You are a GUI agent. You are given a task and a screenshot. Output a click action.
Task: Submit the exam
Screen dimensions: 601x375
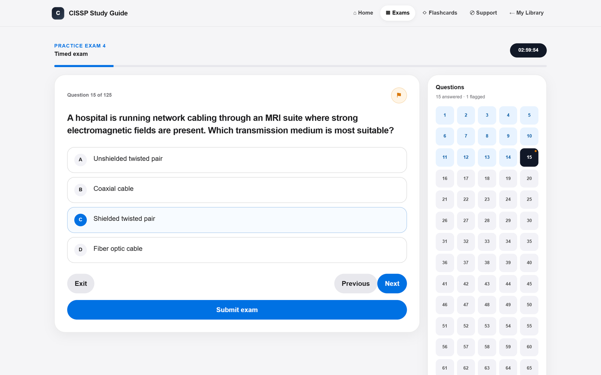tap(237, 310)
